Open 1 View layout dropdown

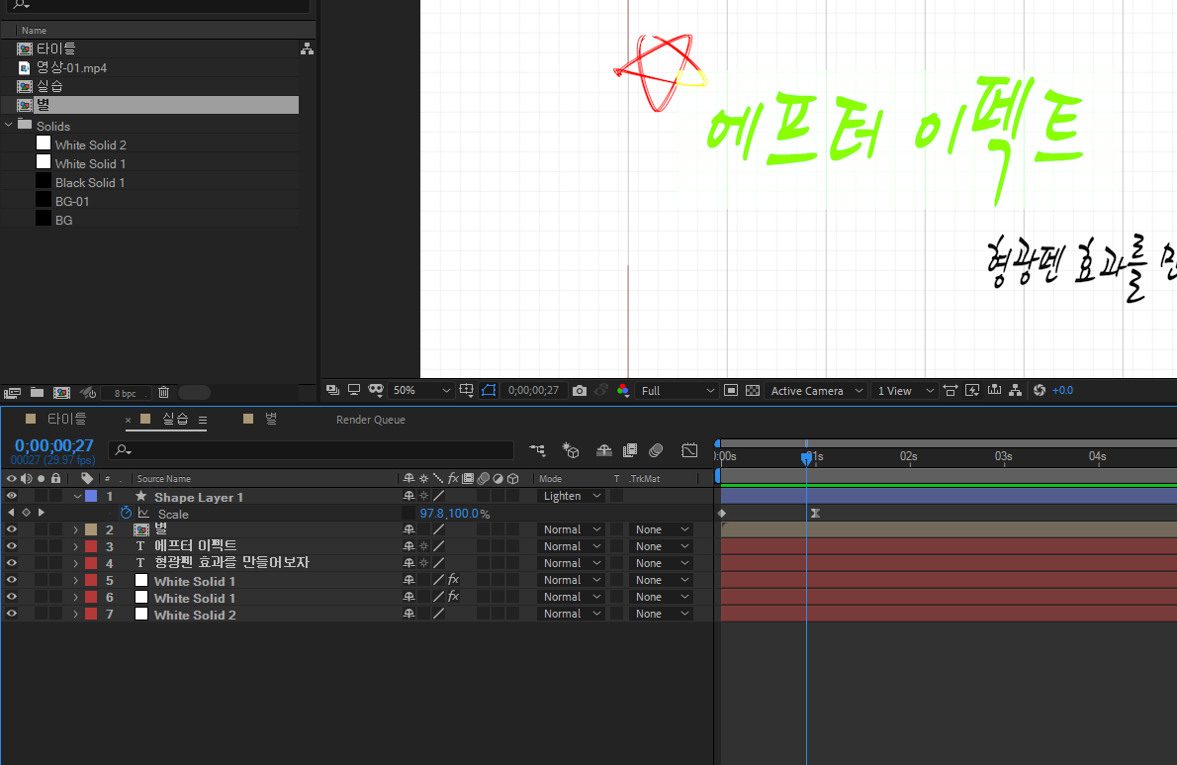905,390
